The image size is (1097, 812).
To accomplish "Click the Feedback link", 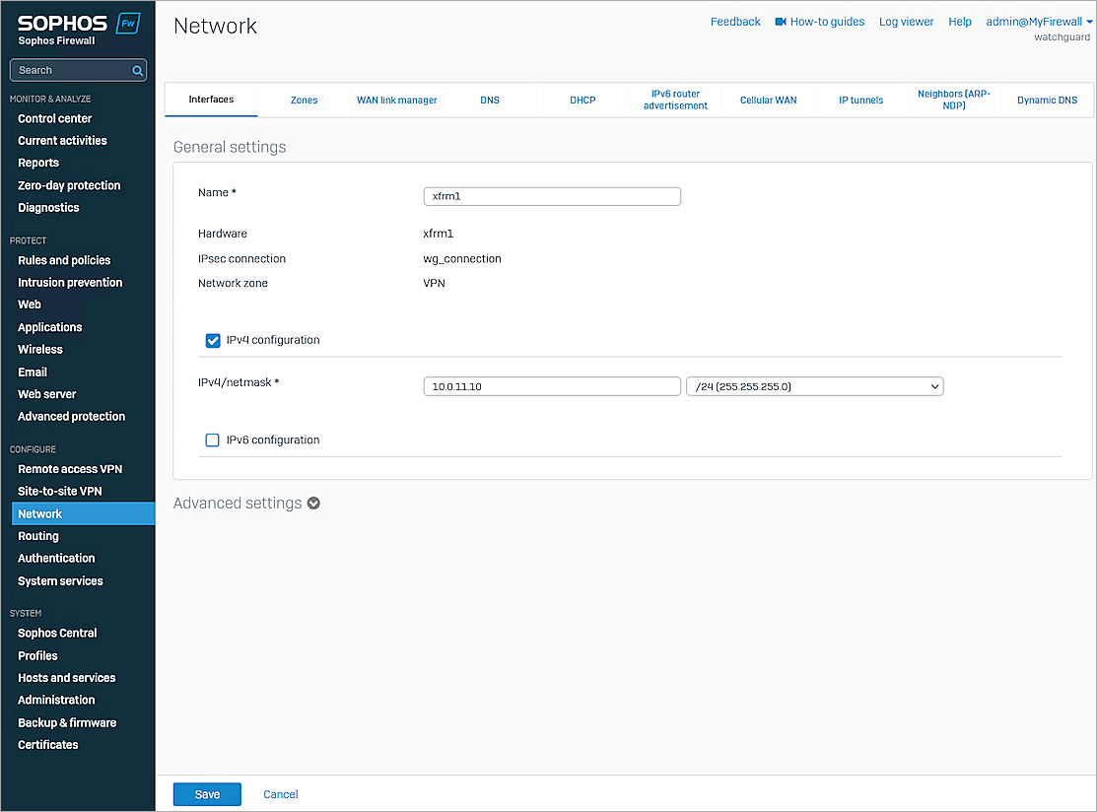I will tap(734, 21).
